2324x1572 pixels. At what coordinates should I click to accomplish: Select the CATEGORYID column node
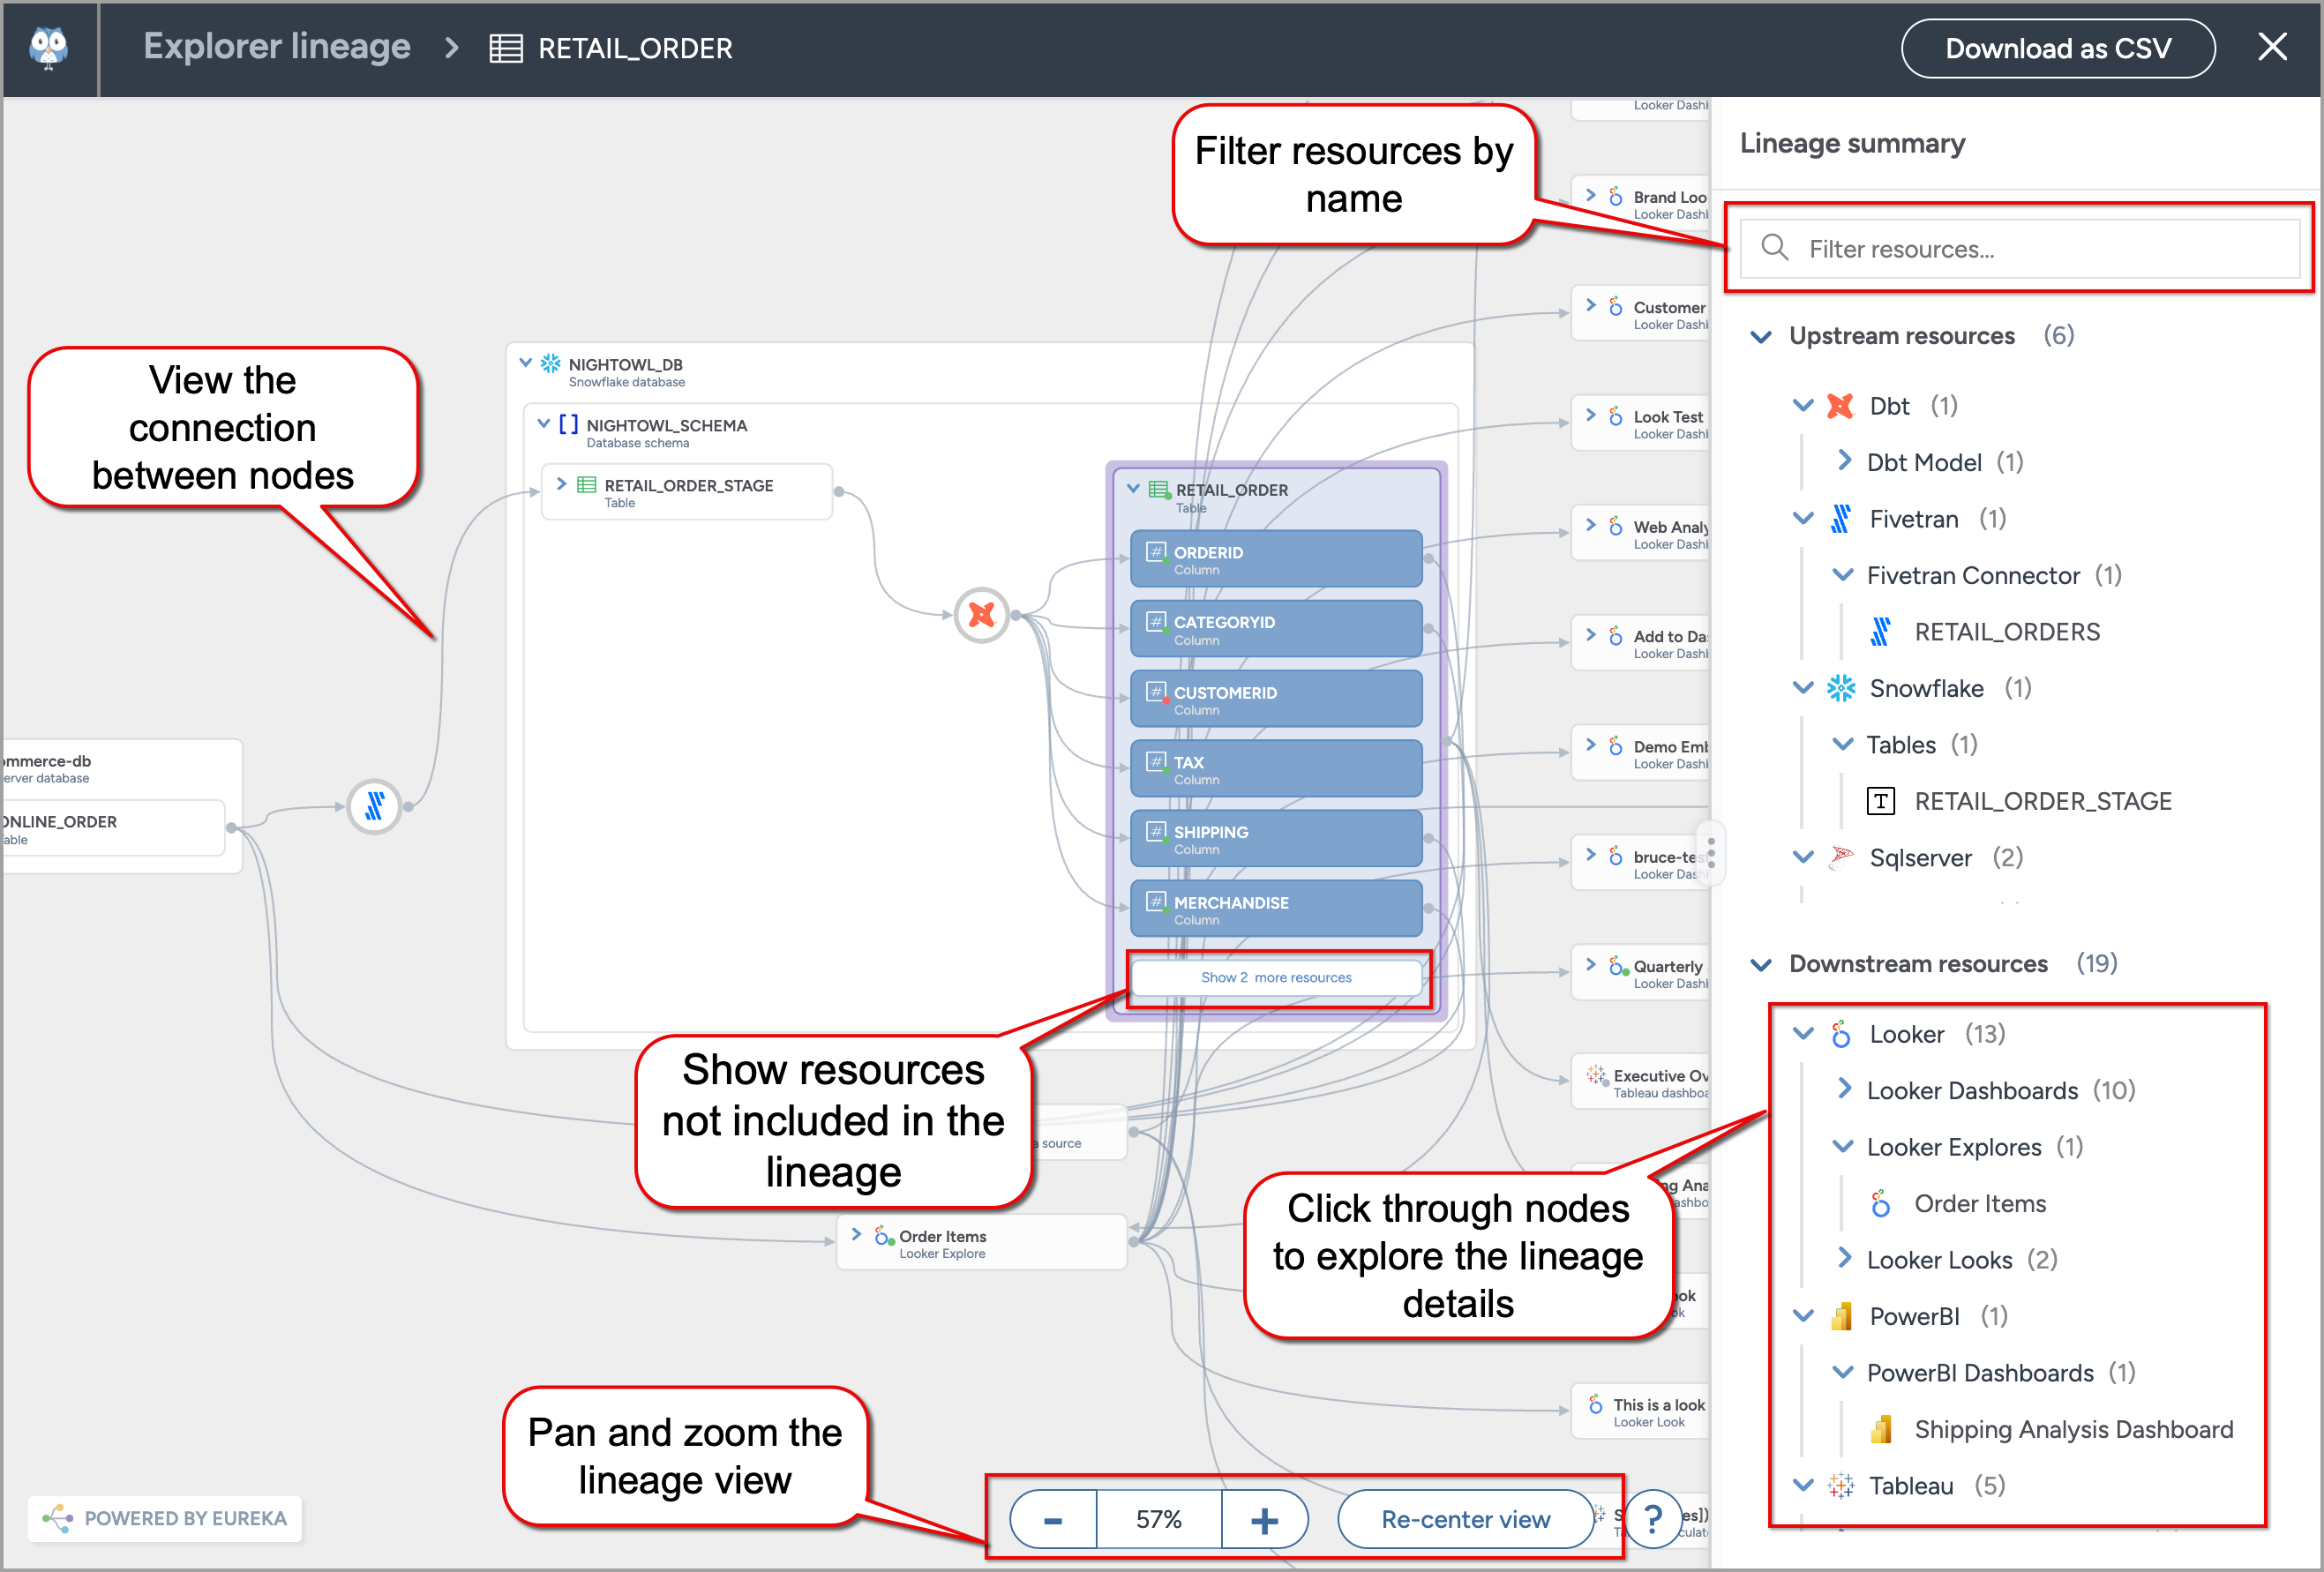click(x=1276, y=629)
